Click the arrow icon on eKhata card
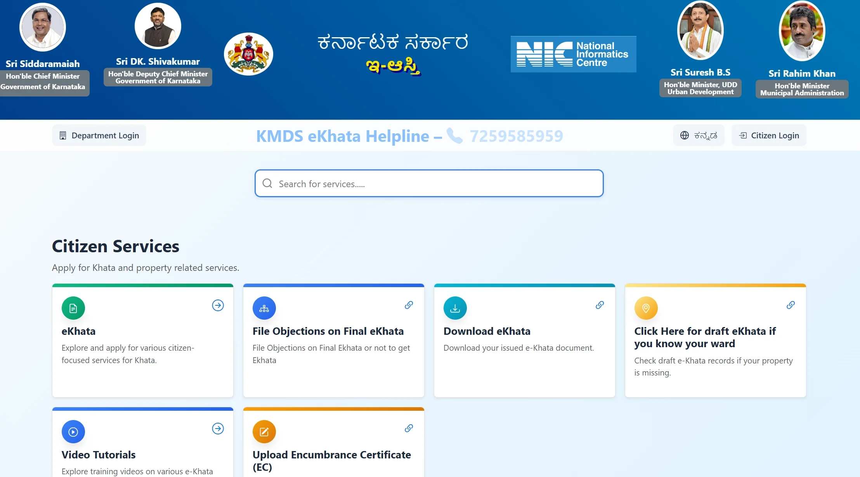This screenshot has height=477, width=860. [x=218, y=305]
